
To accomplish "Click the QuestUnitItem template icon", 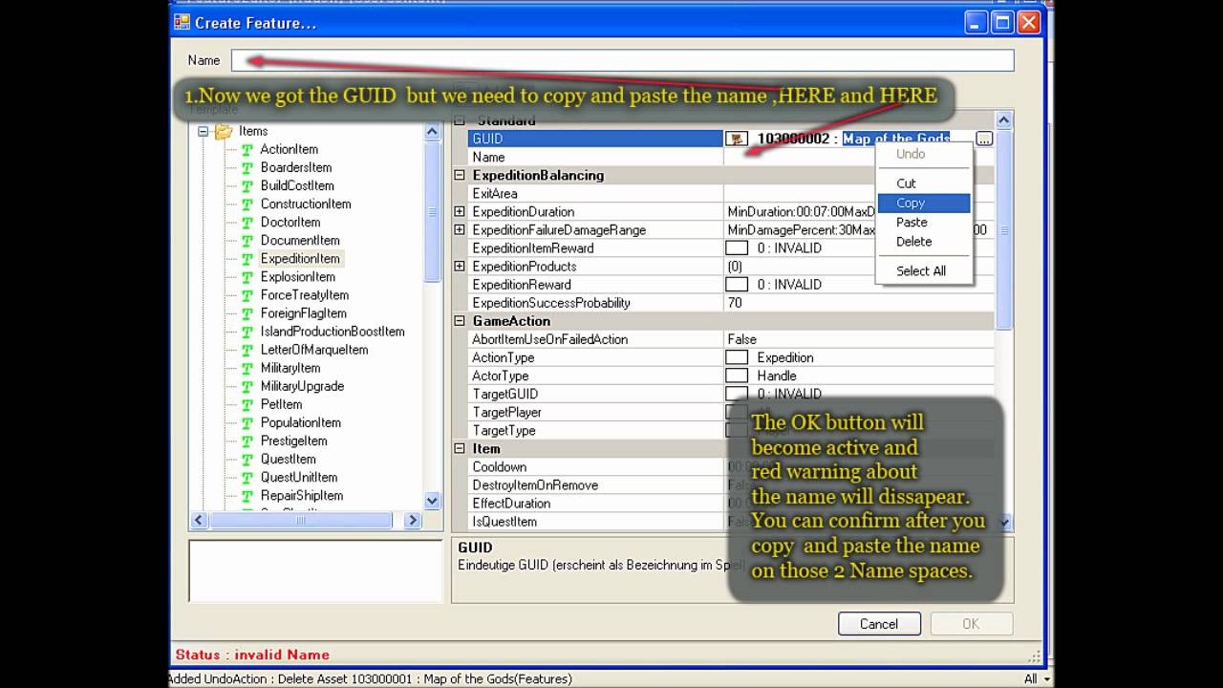I will click(247, 477).
